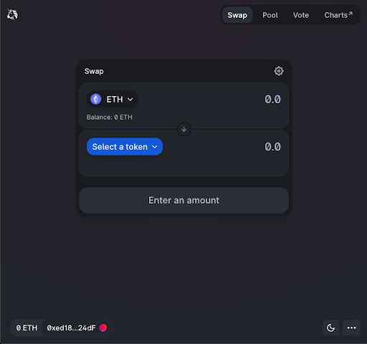
Task: Open the Charts link
Action: click(338, 15)
